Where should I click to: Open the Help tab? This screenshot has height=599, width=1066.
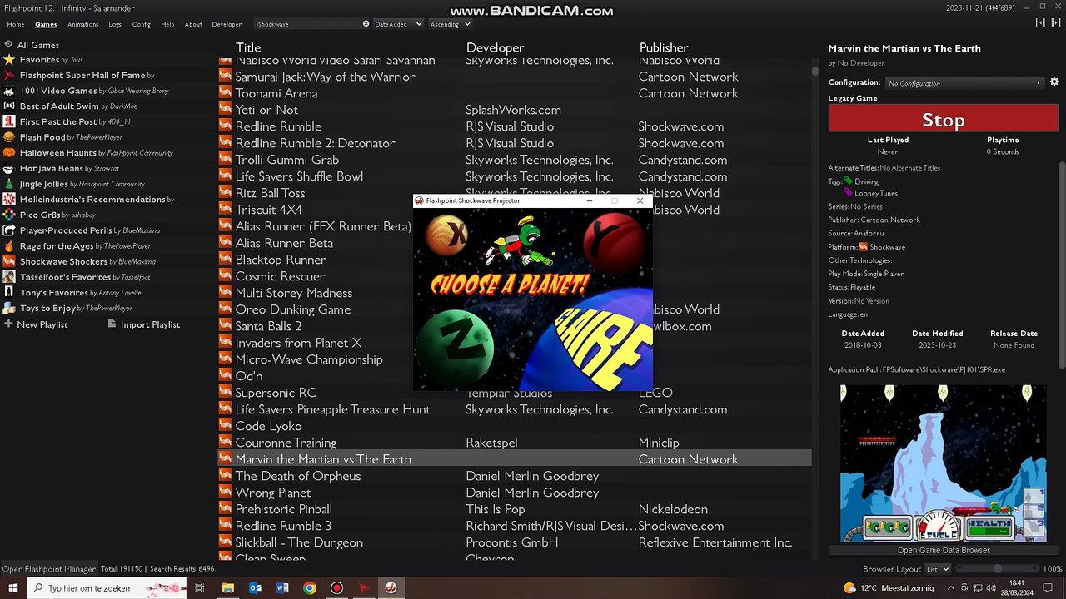pyautogui.click(x=167, y=24)
